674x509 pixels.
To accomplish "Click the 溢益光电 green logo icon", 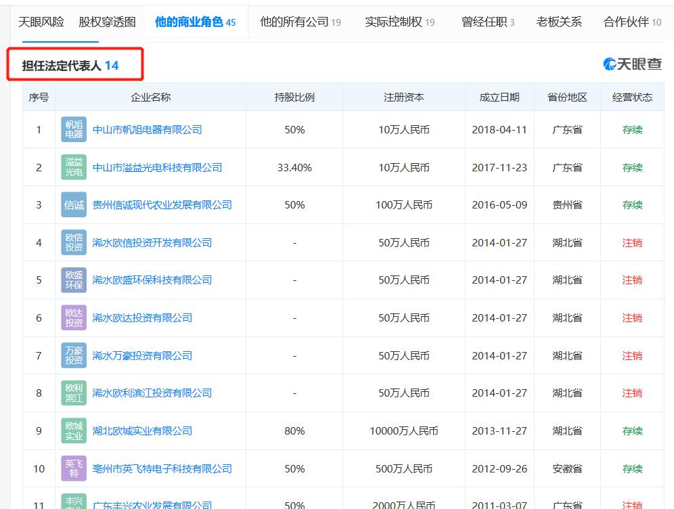I will click(73, 167).
